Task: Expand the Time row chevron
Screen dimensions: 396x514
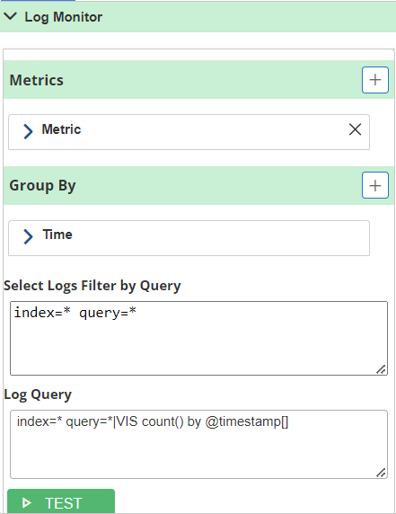Action: click(28, 236)
